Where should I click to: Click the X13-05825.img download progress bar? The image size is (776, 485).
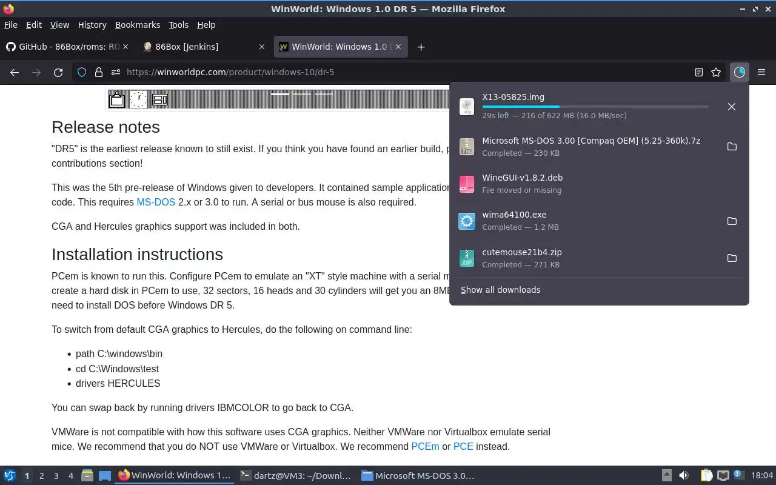[595, 107]
